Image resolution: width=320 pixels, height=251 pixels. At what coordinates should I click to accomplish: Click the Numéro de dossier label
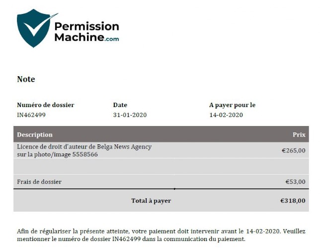coord(46,105)
